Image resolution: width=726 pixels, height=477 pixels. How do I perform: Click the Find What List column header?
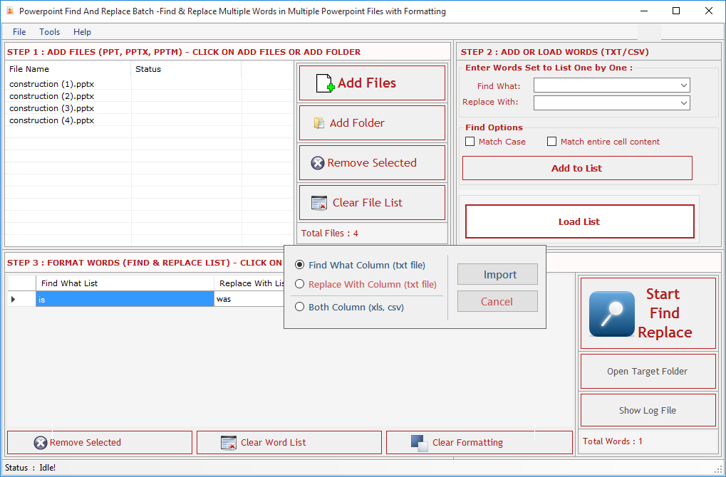[x=125, y=283]
